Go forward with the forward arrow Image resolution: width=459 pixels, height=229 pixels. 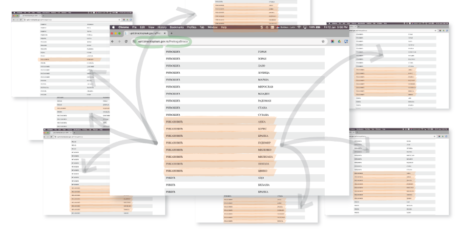point(119,42)
